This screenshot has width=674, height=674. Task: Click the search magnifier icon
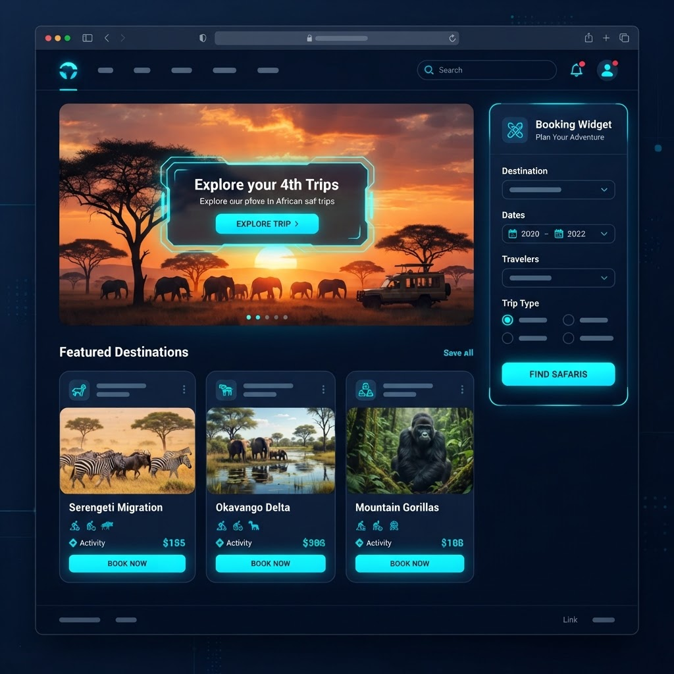point(428,70)
